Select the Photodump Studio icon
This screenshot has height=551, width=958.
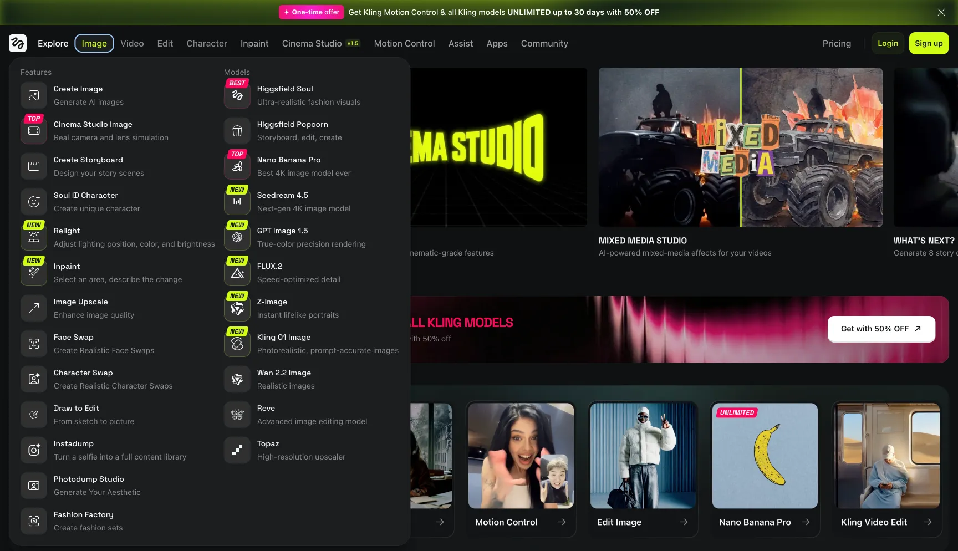click(x=34, y=486)
